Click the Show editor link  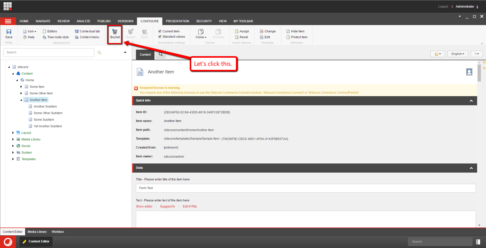click(x=144, y=206)
